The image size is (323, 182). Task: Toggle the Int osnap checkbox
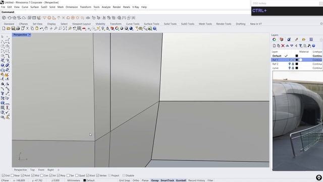(x=50, y=175)
